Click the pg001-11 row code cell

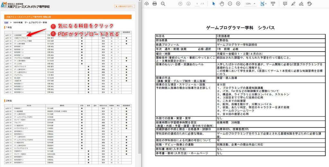[x=8, y=64]
